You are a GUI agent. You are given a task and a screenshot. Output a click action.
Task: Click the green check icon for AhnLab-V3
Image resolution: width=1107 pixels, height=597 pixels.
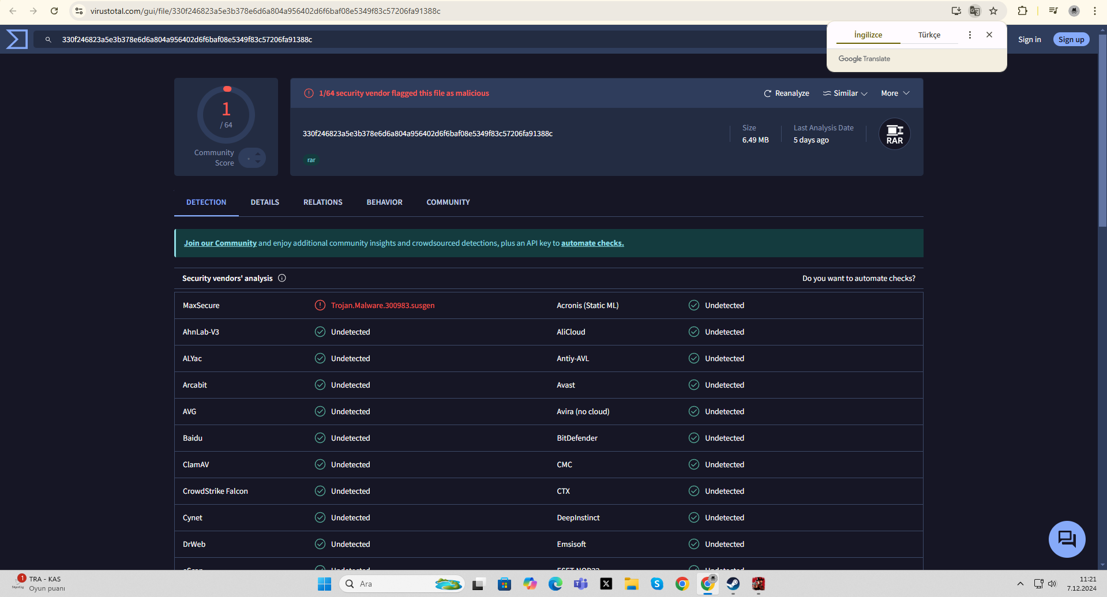(x=320, y=332)
